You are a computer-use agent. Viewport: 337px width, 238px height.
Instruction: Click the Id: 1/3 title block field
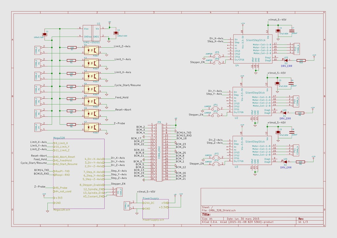click(303, 222)
